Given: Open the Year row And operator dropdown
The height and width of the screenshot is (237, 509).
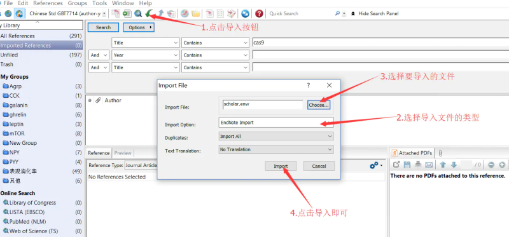Looking at the screenshot, I should coord(99,55).
